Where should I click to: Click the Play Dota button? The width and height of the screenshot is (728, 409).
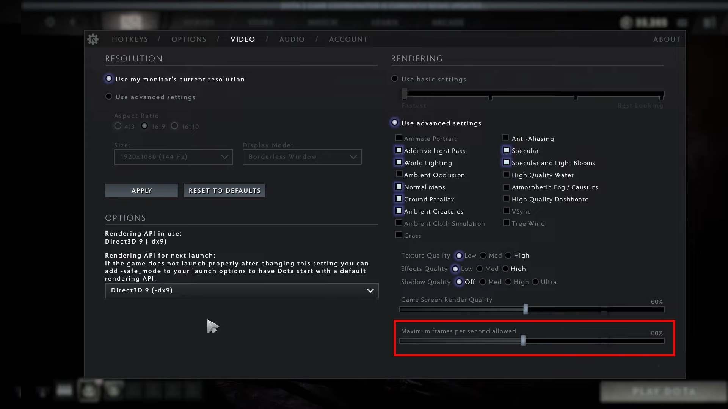[664, 392]
